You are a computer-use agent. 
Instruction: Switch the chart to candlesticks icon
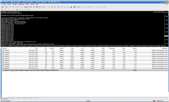click(52, 7)
